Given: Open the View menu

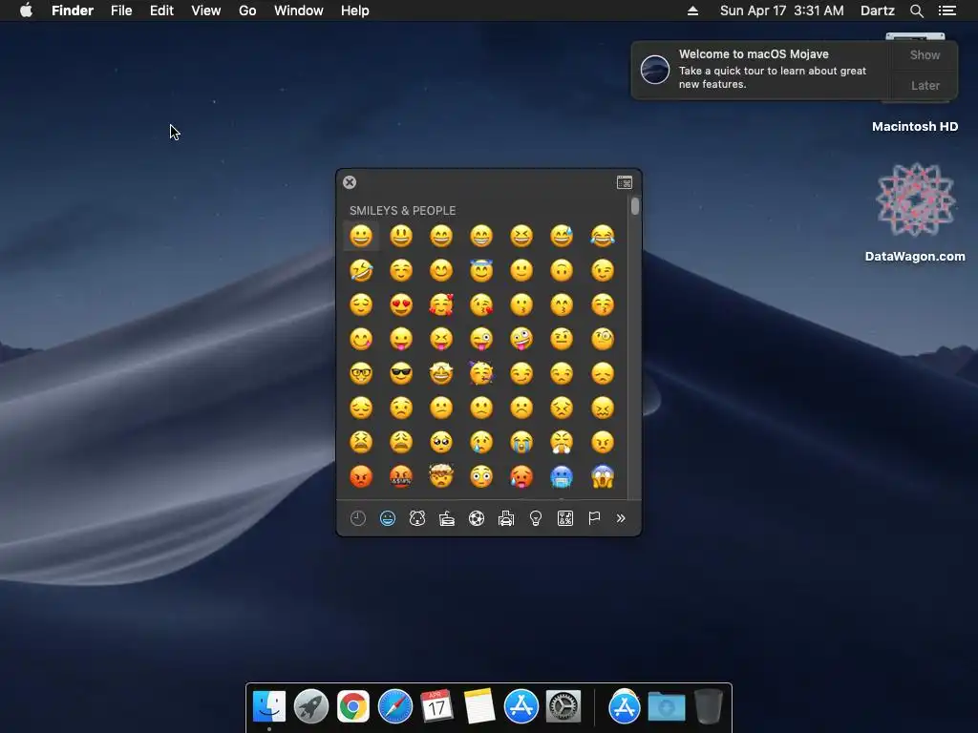Looking at the screenshot, I should [x=206, y=10].
